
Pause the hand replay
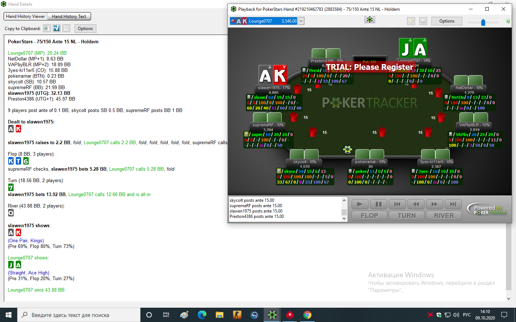click(378, 204)
